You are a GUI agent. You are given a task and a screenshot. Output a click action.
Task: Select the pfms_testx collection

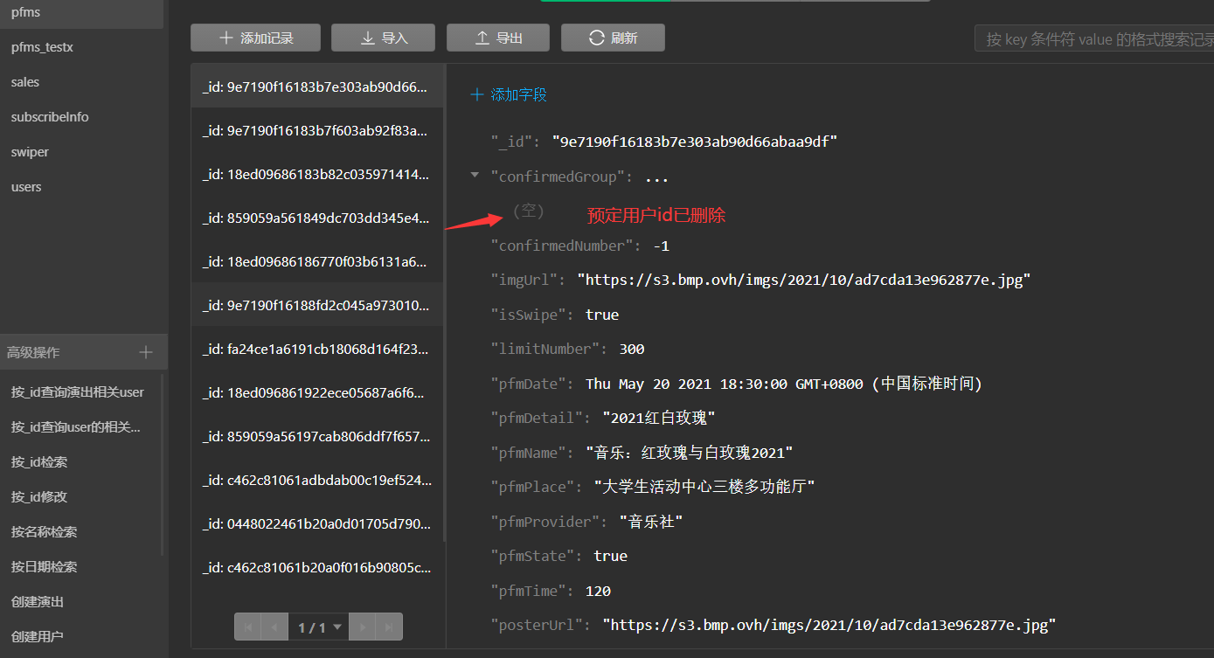click(81, 47)
